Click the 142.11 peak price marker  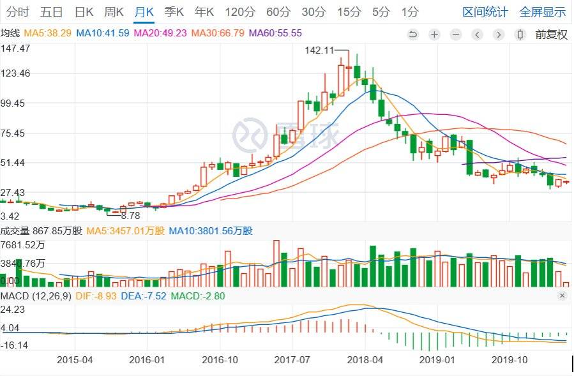(x=319, y=50)
